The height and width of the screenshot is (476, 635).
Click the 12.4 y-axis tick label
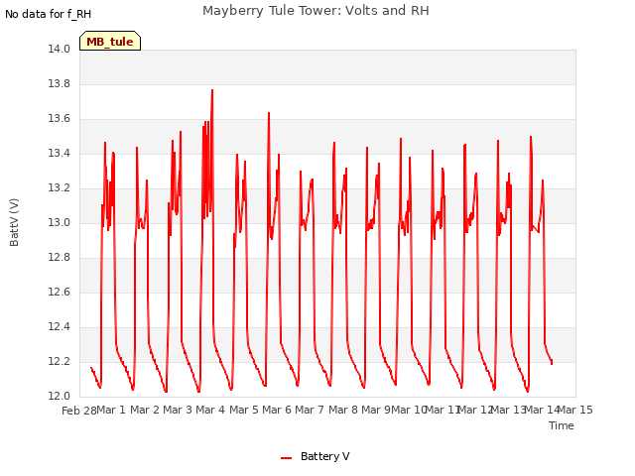tap(59, 326)
